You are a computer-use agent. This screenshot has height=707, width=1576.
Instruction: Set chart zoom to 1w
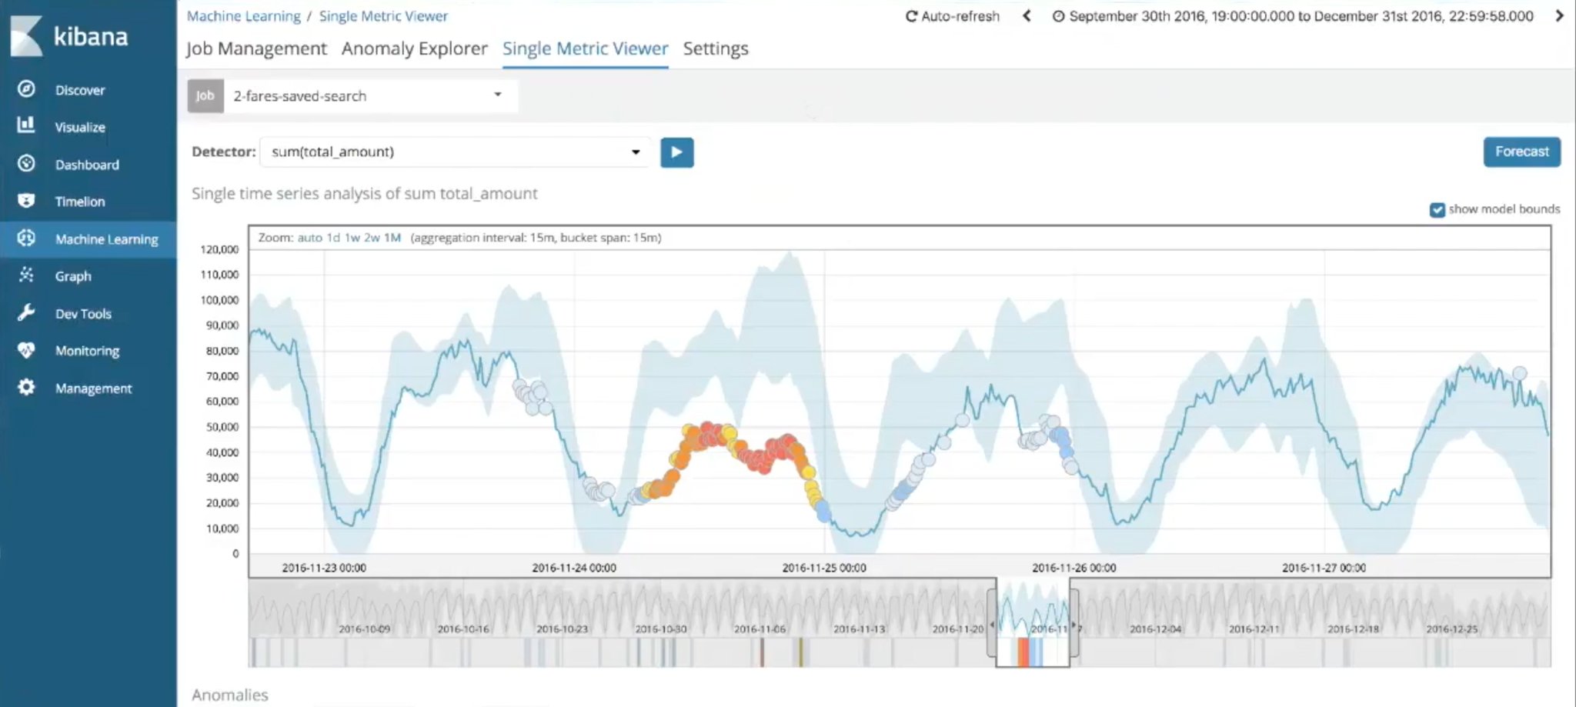coord(352,238)
